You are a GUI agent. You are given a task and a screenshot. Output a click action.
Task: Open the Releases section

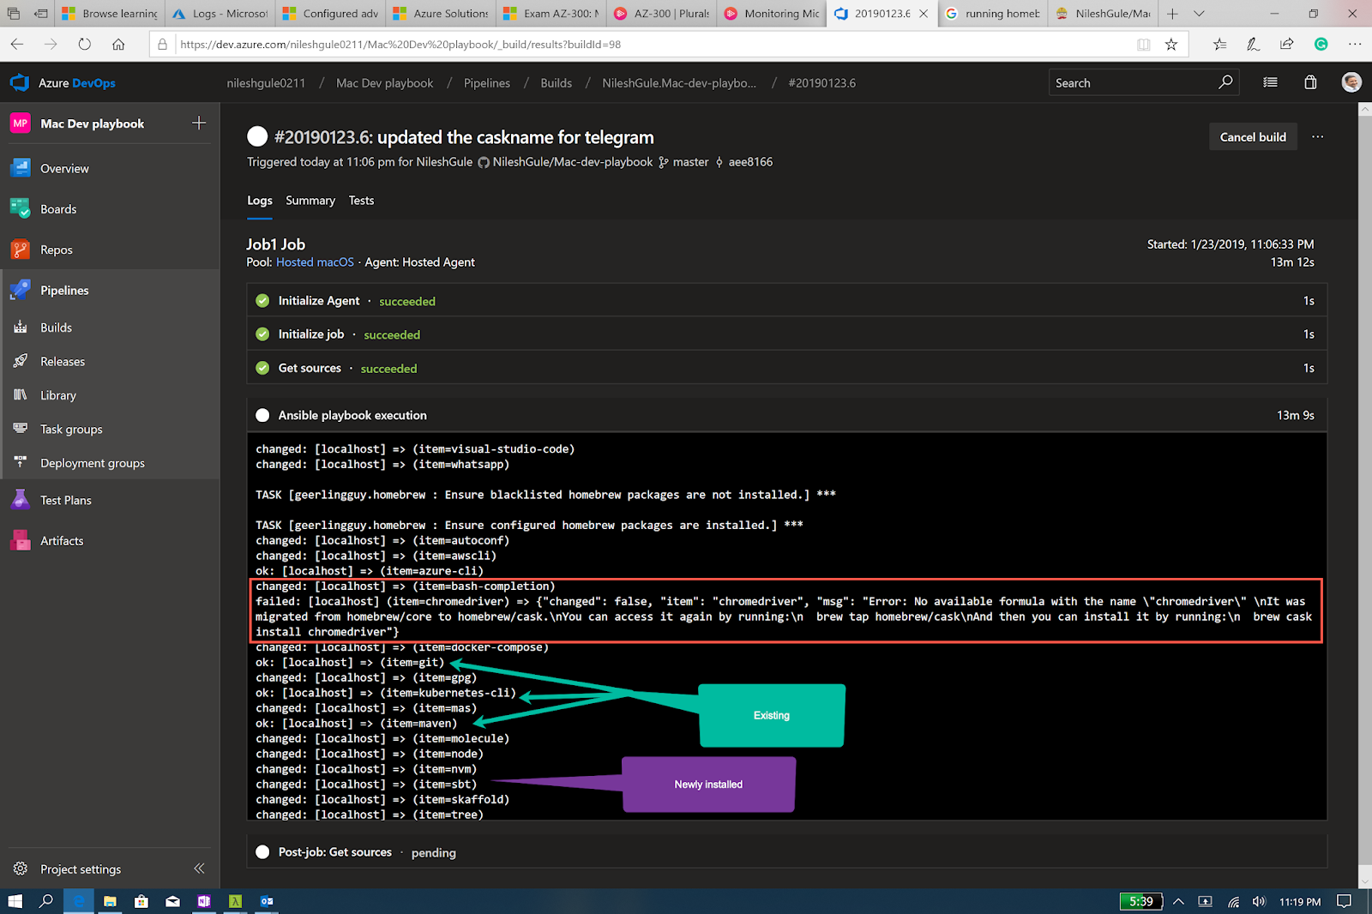(63, 361)
